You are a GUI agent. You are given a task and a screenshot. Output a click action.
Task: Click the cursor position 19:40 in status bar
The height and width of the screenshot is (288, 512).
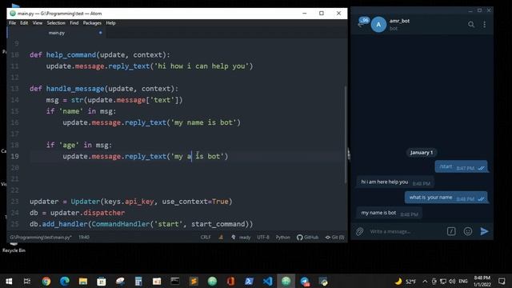[84, 238]
